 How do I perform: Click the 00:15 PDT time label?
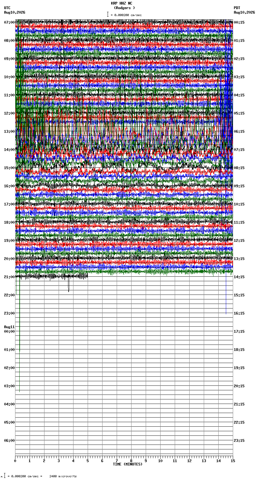point(239,22)
